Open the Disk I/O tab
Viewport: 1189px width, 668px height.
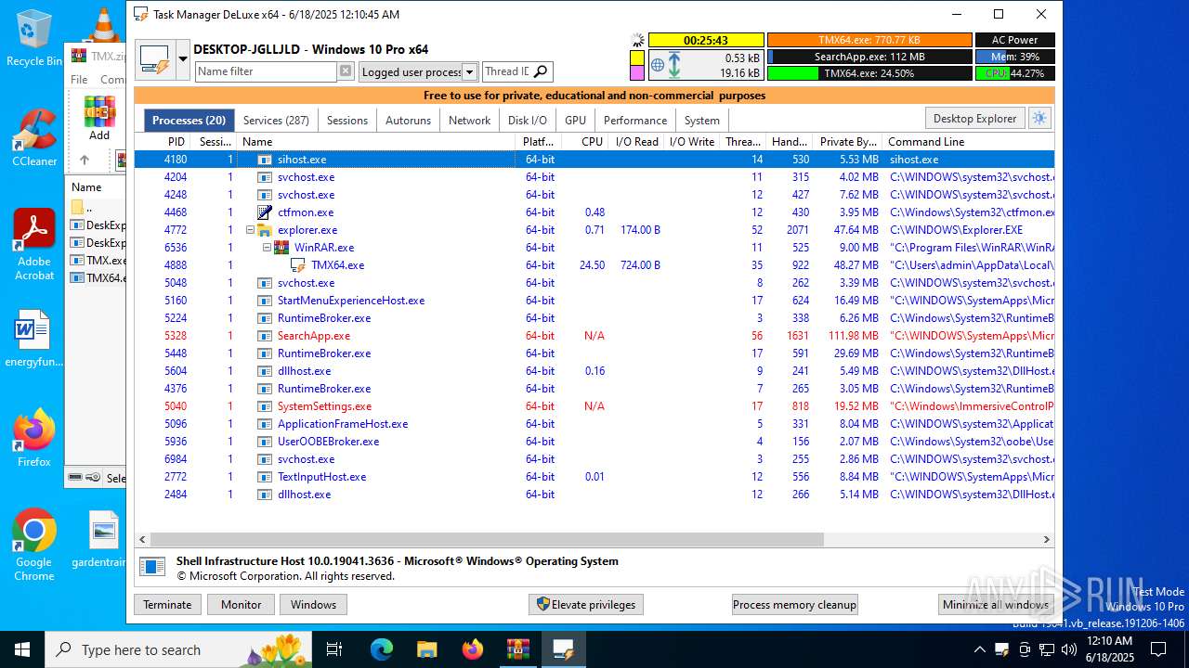pyautogui.click(x=528, y=120)
